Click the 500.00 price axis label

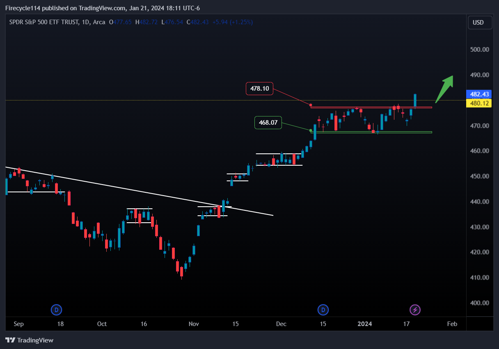tap(480, 49)
